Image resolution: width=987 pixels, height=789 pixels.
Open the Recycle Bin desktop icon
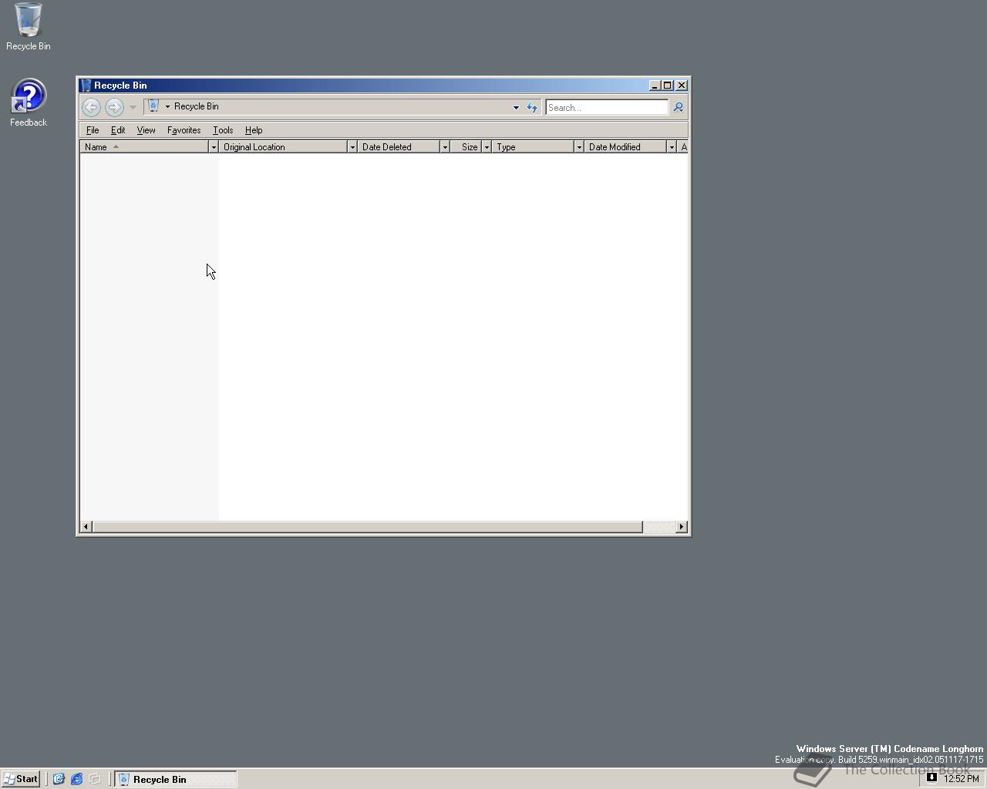click(x=29, y=27)
